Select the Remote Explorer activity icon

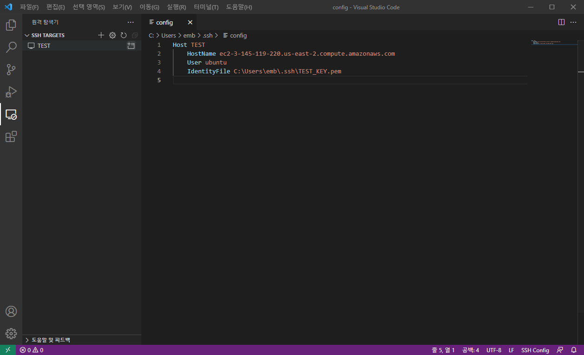tap(11, 114)
